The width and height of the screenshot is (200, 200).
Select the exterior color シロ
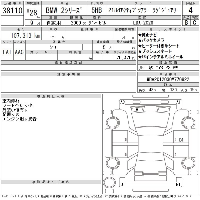pos(54,47)
